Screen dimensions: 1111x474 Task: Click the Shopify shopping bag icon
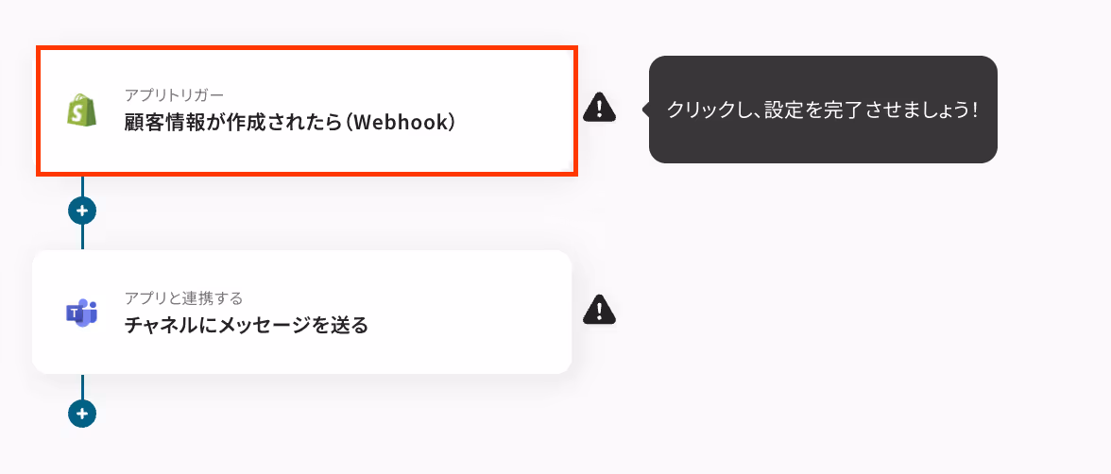point(81,110)
